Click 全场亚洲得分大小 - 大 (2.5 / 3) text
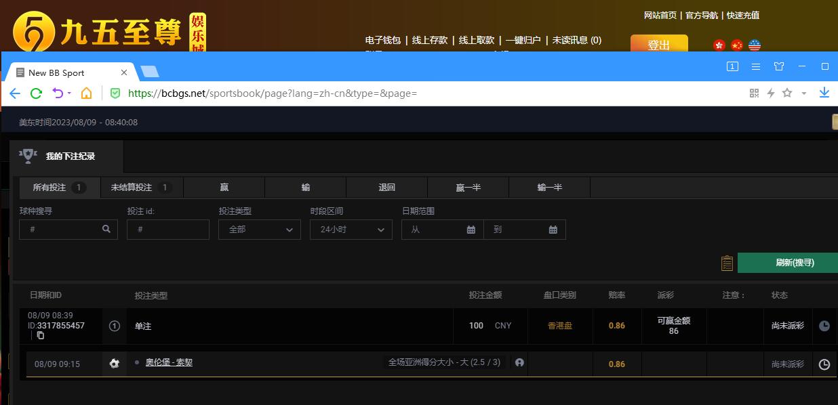 445,362
